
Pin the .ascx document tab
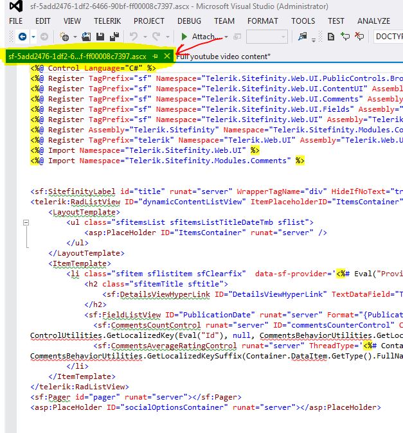[x=155, y=57]
